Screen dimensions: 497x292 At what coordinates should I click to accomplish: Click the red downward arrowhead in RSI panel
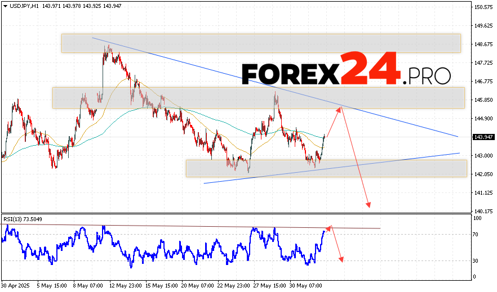click(341, 259)
